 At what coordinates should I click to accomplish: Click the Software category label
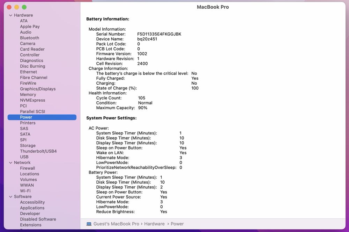pos(23,196)
